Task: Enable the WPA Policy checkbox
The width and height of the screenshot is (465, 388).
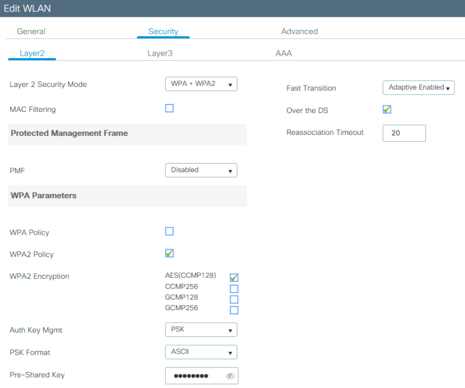Action: [x=170, y=232]
